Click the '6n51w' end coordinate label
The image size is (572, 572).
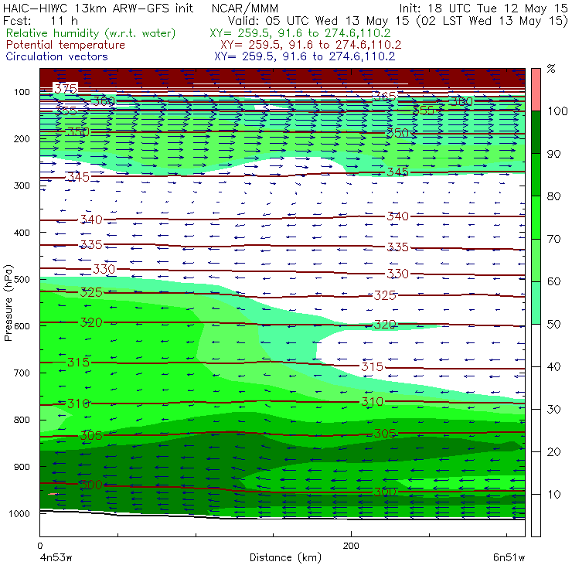coord(509,558)
